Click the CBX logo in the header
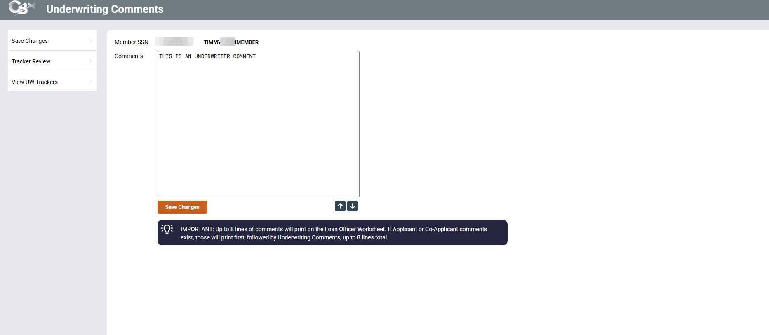Viewport: 769px width, 335px height. [21, 8]
